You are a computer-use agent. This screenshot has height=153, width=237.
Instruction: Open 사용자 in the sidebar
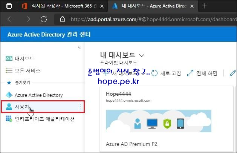pos(43,107)
